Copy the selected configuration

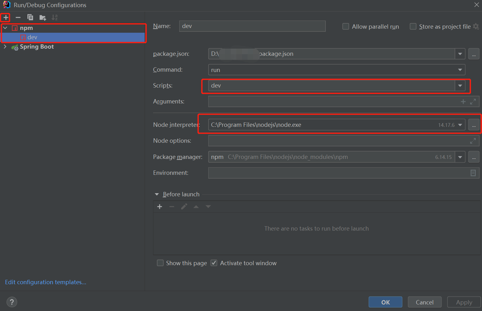point(30,17)
